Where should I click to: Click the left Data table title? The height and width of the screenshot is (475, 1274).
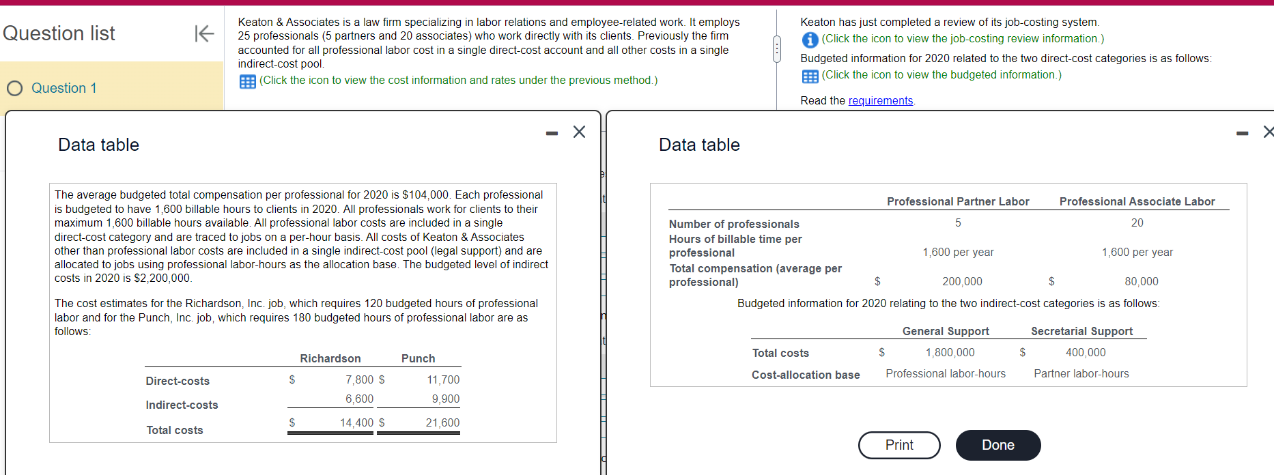[x=98, y=145]
